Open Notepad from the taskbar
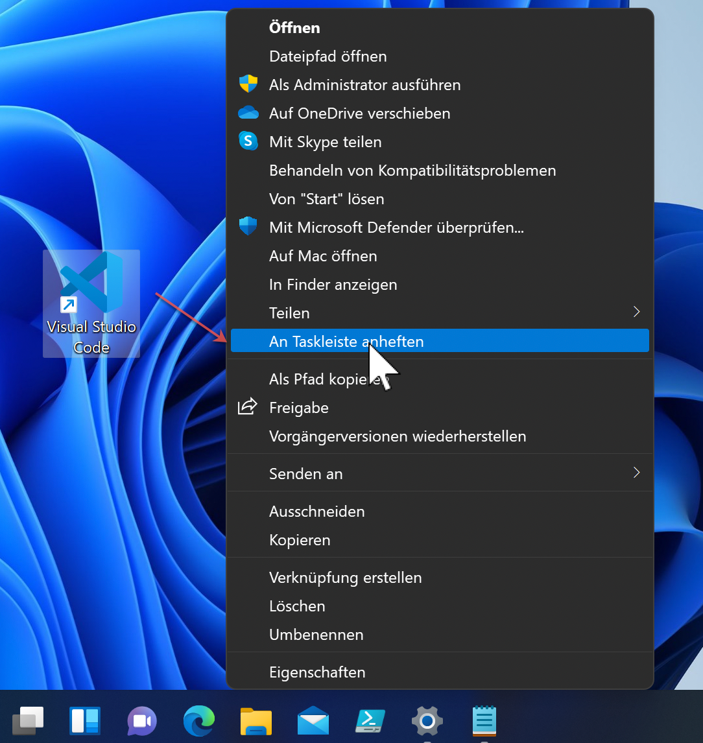 484,720
